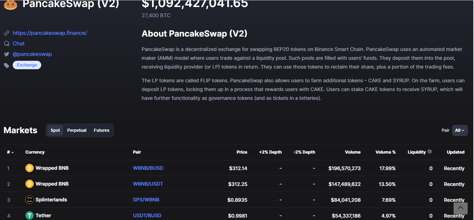
Task: Sort by the Price column header
Action: point(242,152)
